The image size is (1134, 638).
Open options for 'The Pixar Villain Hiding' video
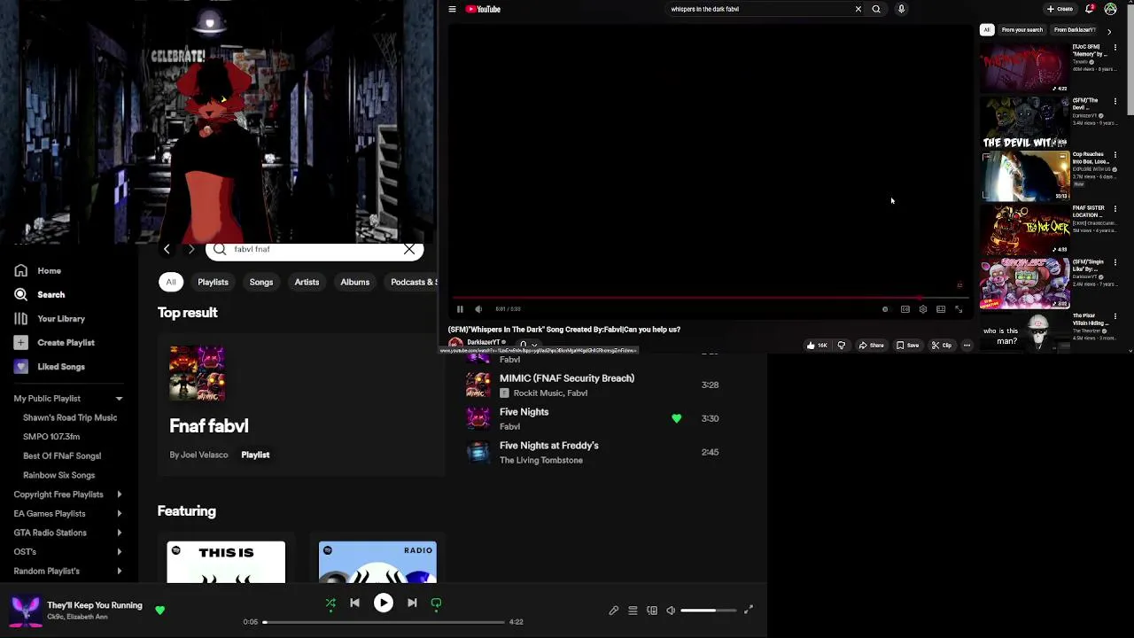[1115, 316]
